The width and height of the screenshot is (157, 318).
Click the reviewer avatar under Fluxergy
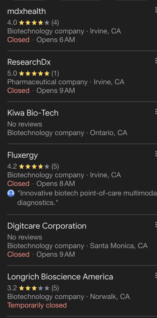click(11, 193)
